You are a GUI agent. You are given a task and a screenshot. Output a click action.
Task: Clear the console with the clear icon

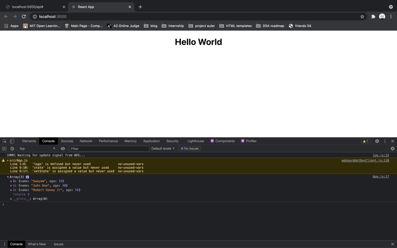(12, 148)
